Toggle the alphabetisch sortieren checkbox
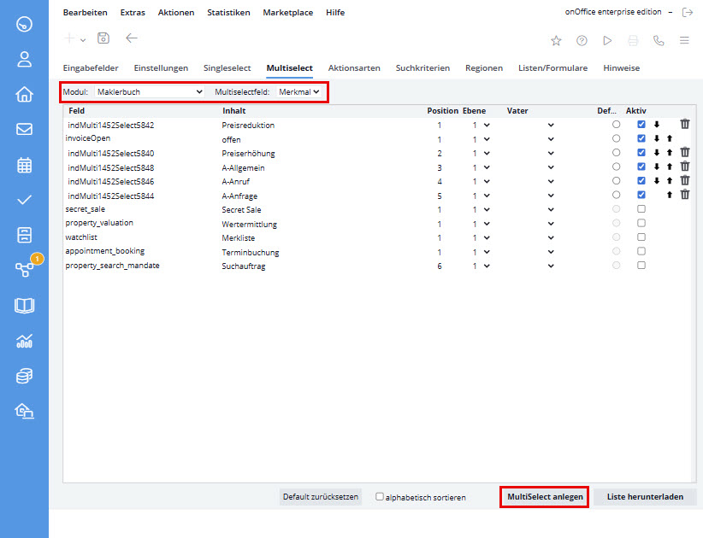 [380, 496]
